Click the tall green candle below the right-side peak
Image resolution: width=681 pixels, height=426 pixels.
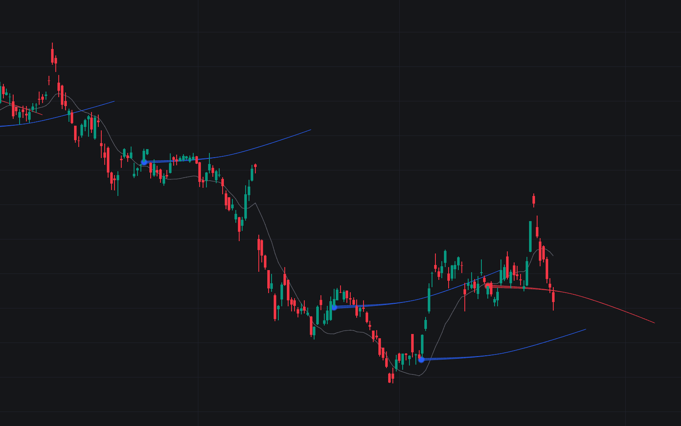(x=530, y=236)
